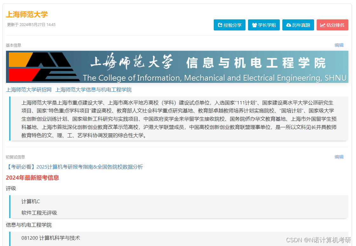Click 编辑 link beside 初复试信息
The height and width of the screenshot is (246, 356).
tap(339, 157)
